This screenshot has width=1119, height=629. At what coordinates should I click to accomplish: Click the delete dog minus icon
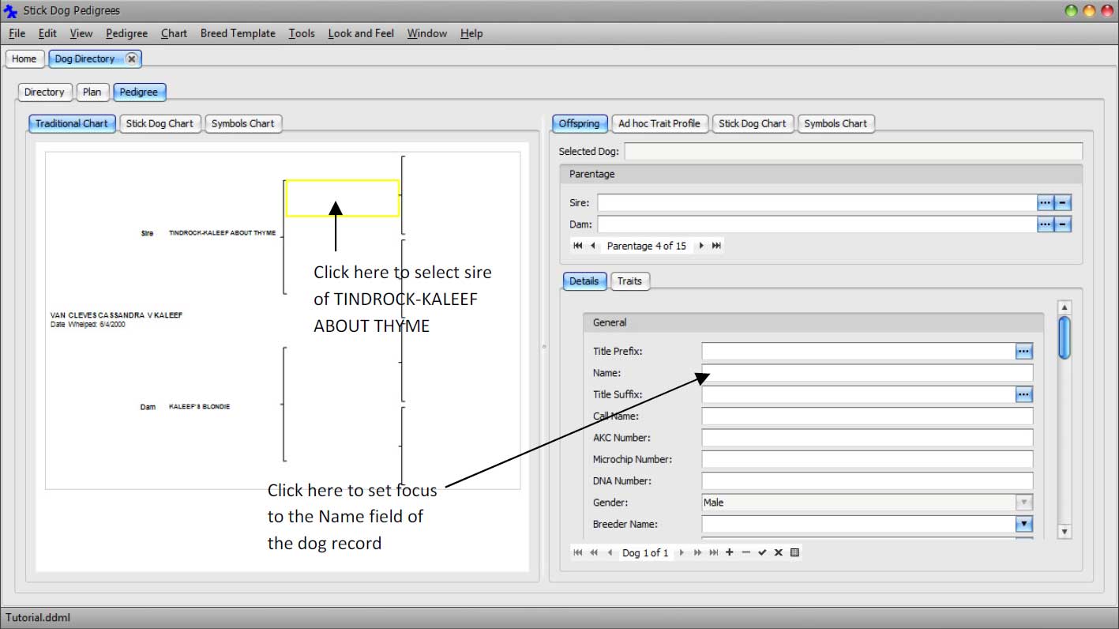pos(745,552)
